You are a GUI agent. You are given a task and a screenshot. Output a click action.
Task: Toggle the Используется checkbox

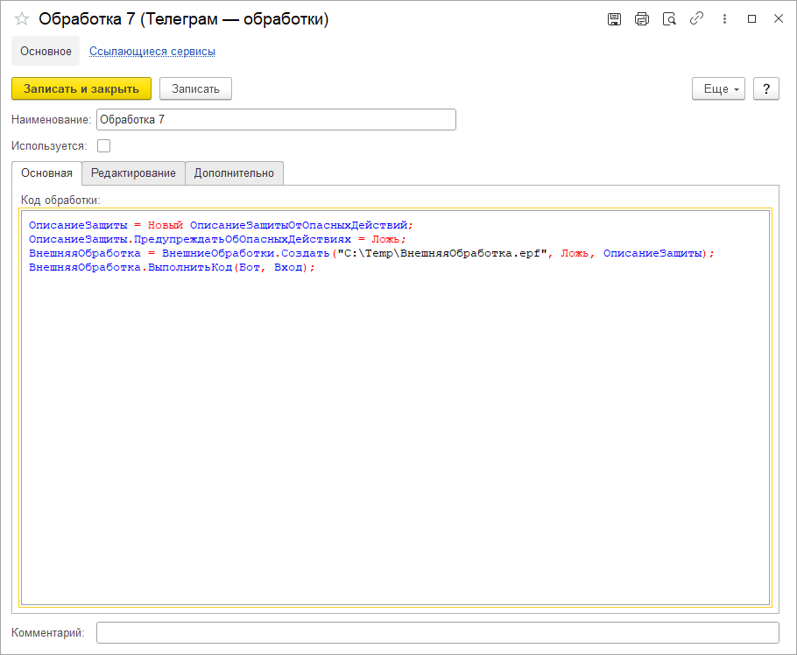(x=103, y=146)
